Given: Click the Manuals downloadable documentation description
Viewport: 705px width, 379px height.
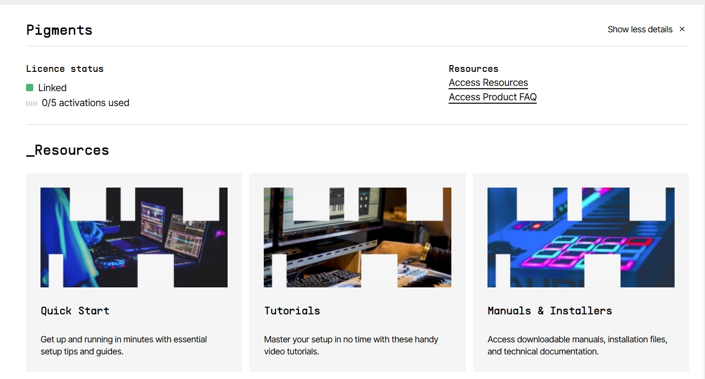Looking at the screenshot, I should pos(577,345).
